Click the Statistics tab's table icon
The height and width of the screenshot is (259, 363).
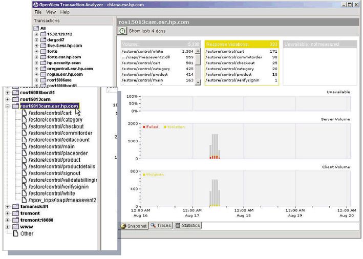tap(178, 225)
